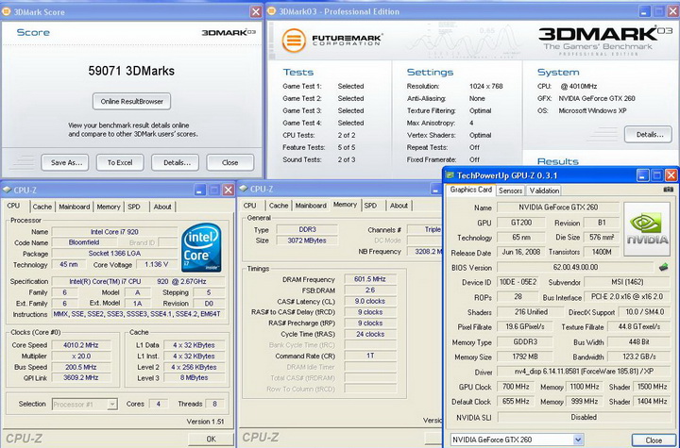The height and width of the screenshot is (448, 680).
Task: Switch to the CPU tab in the Memory CPU-Z window
Action: pyautogui.click(x=249, y=206)
